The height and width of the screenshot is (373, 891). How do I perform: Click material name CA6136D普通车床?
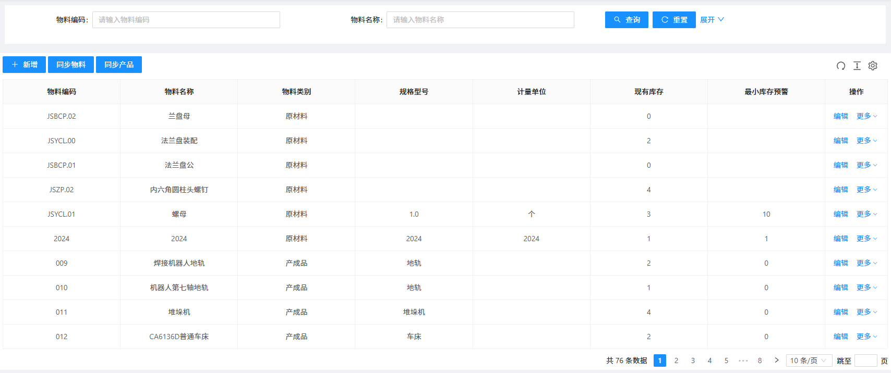point(179,337)
